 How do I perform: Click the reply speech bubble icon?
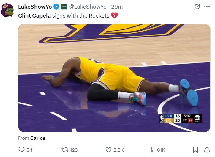[x=22, y=150]
